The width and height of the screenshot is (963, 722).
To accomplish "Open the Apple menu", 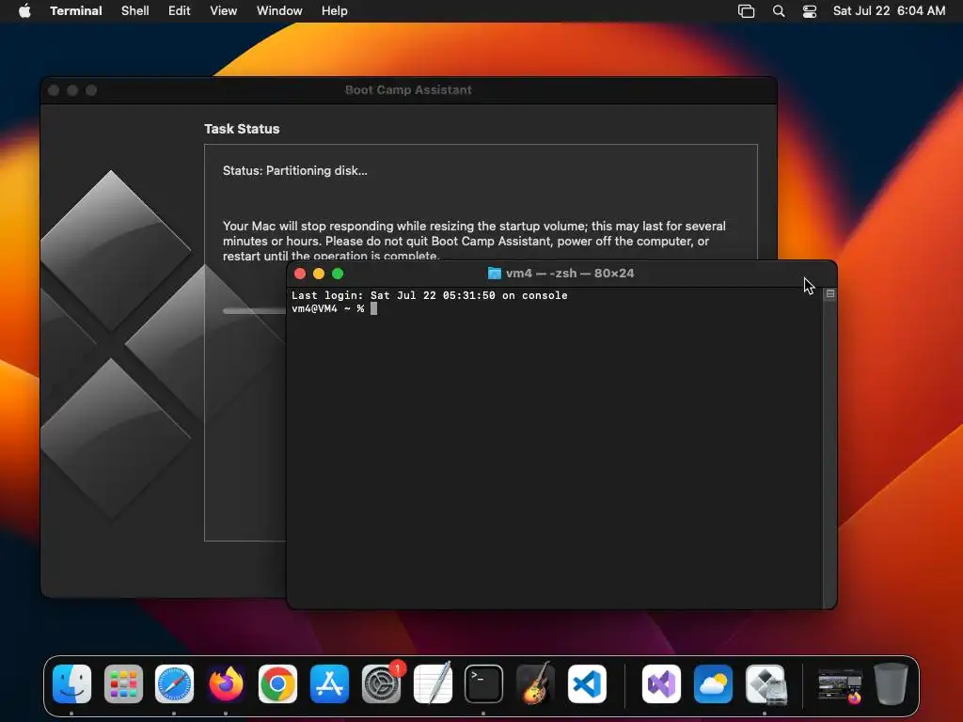I will coord(24,10).
